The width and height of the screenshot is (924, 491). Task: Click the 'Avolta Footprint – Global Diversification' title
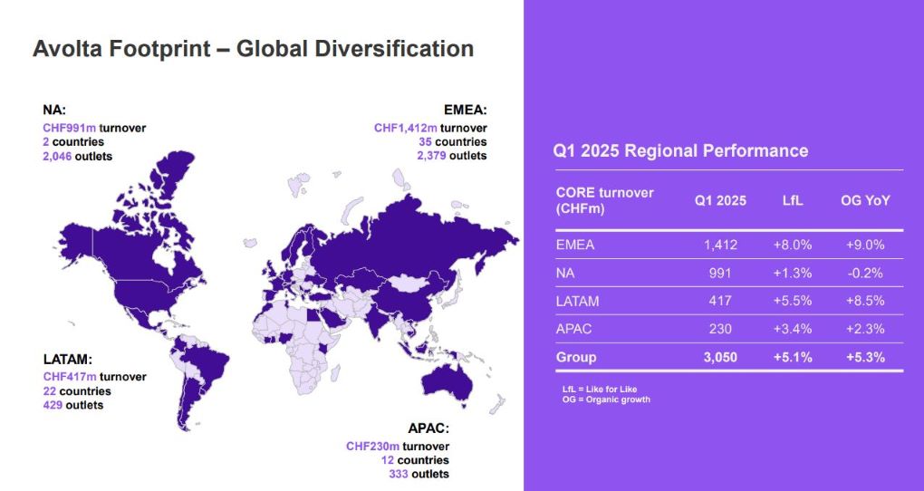point(253,48)
